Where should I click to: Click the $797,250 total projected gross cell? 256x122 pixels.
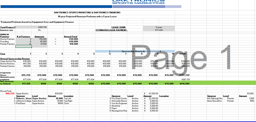tap(183, 75)
